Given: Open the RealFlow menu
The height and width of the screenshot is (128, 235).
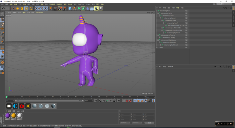Looking at the screenshot, I should (81, 4).
